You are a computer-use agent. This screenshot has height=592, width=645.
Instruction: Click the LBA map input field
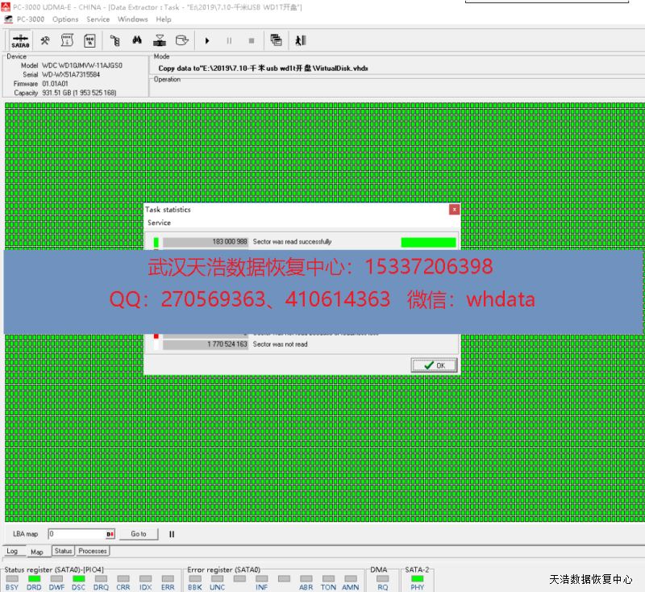(76, 534)
